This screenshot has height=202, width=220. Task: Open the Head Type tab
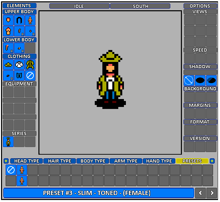pos(27,161)
